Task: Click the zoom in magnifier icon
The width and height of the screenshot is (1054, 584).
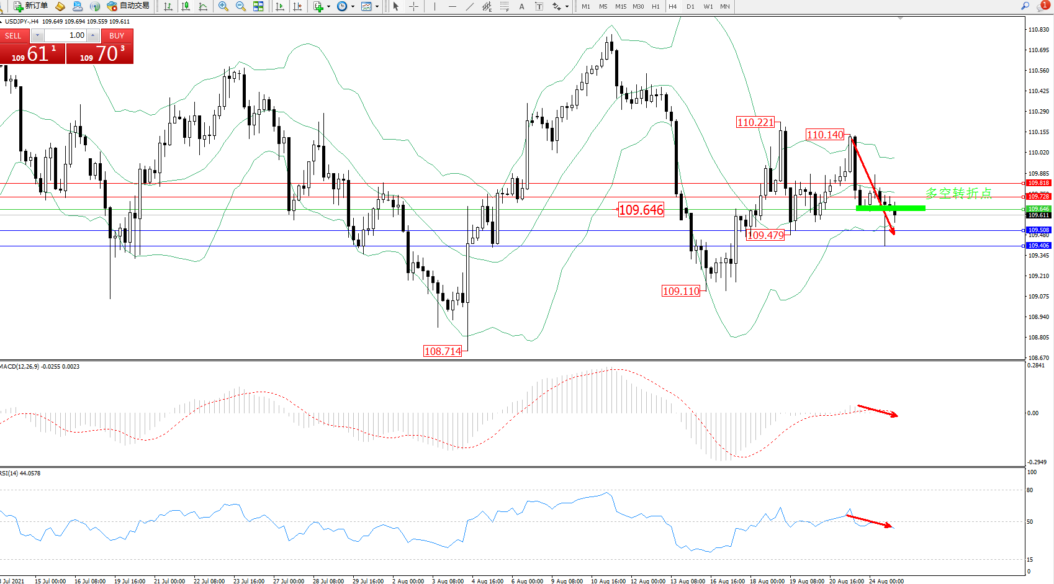Action: coord(223,6)
